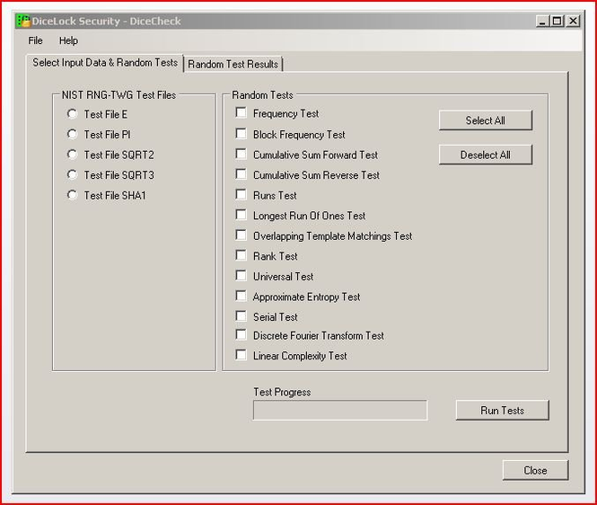This screenshot has width=597, height=505.
Task: Click the Test Progress bar
Action: (x=340, y=410)
